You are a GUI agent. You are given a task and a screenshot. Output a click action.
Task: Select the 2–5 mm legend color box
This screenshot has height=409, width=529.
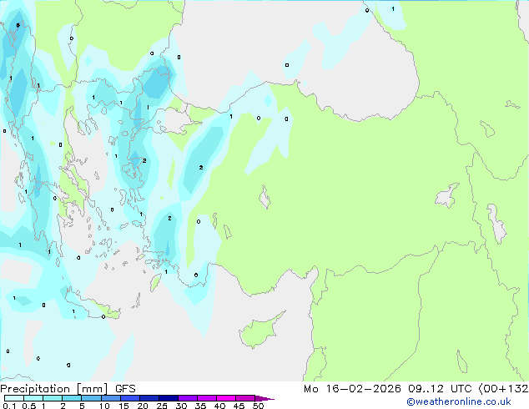point(72,398)
